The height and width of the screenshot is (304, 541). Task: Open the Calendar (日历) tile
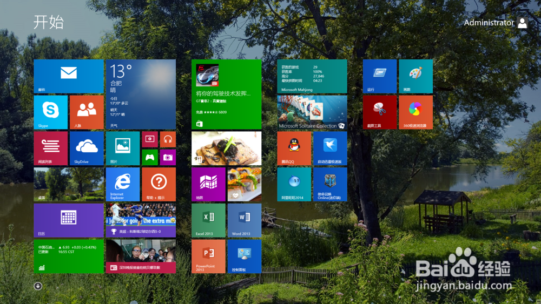(x=69, y=220)
